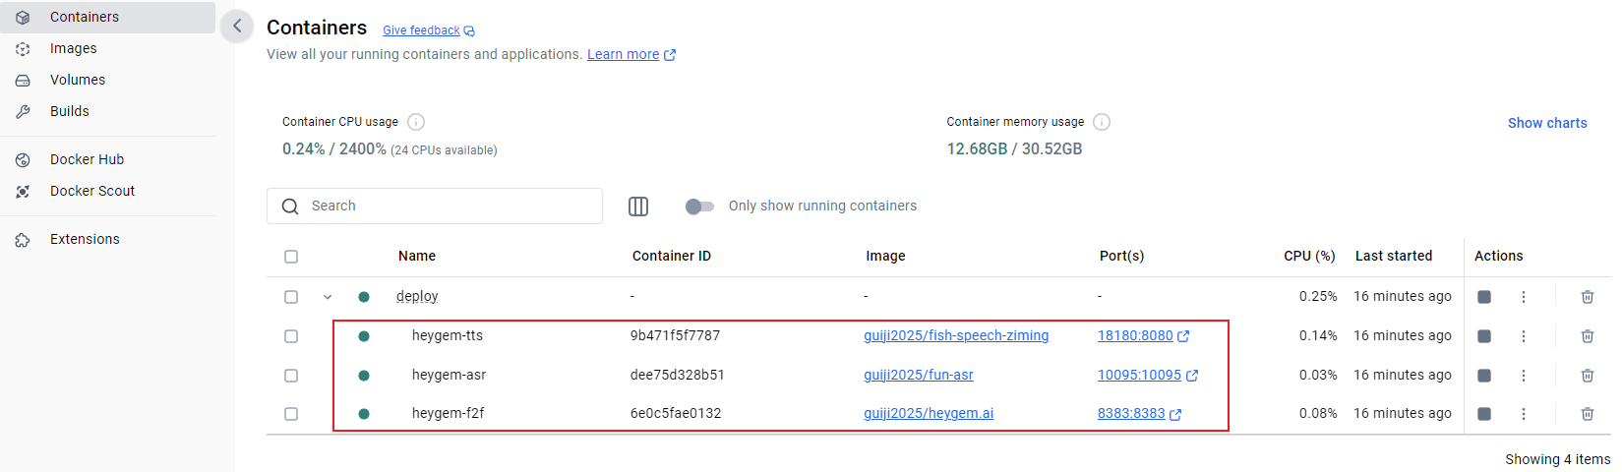Viewport: 1622px width, 472px height.
Task: Open more actions for deploy
Action: coord(1524,297)
